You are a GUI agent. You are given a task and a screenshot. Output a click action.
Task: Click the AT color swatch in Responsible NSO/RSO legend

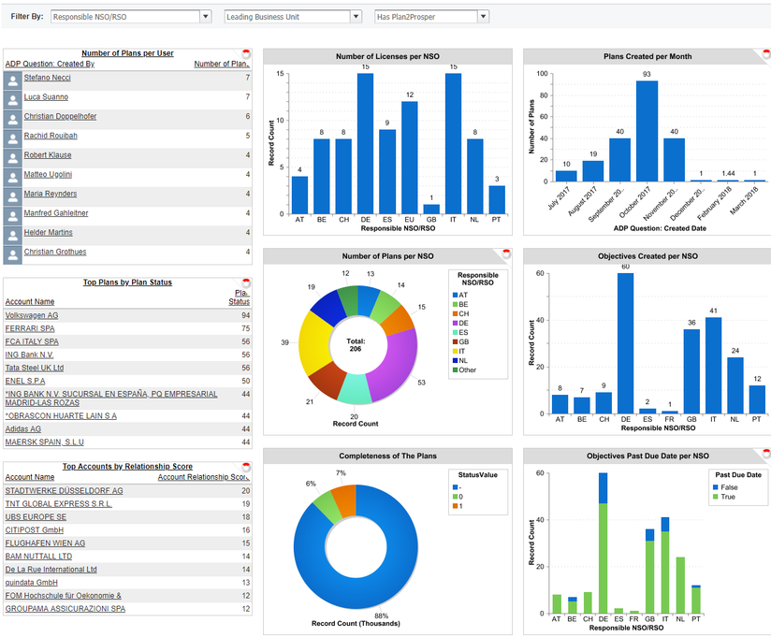[x=456, y=296]
